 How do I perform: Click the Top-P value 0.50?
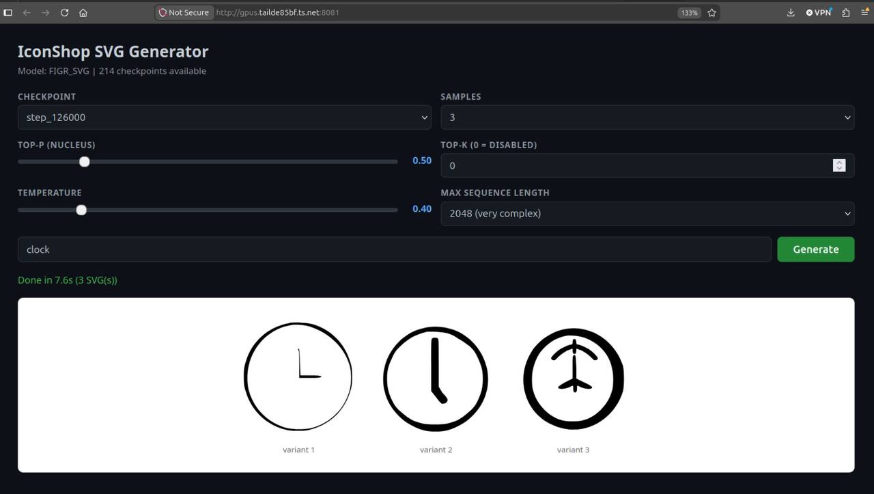[422, 161]
